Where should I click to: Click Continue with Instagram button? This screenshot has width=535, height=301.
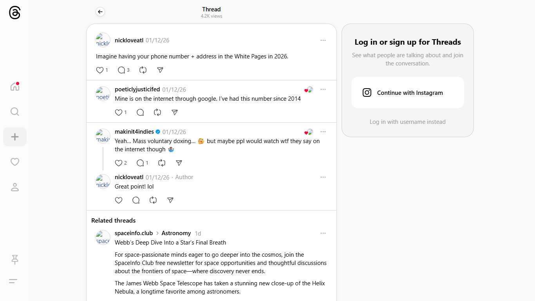pos(407,93)
